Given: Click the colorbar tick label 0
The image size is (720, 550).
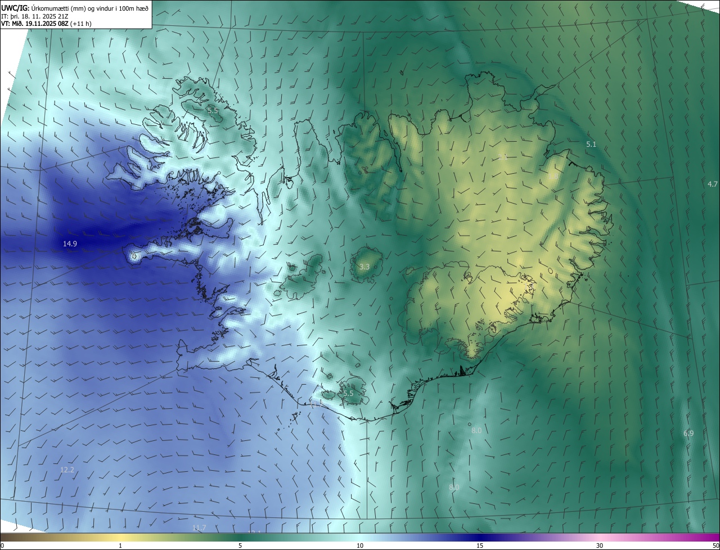Looking at the screenshot, I should tap(2, 546).
